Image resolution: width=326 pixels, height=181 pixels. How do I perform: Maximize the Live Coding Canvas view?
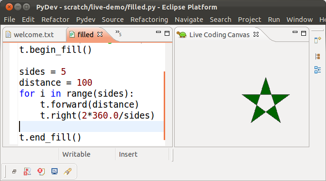pos(304,33)
